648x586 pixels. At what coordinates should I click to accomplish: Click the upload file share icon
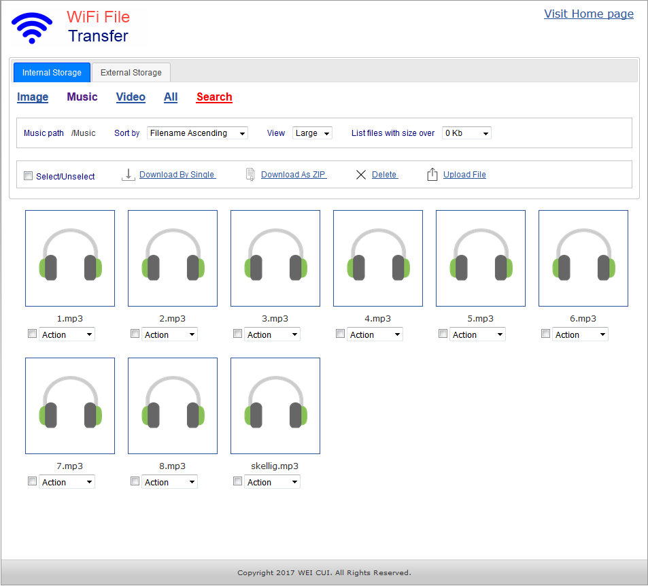click(432, 175)
